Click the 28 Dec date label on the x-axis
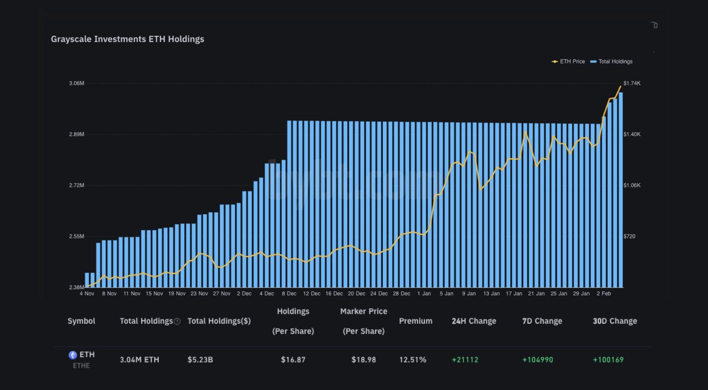 click(402, 293)
